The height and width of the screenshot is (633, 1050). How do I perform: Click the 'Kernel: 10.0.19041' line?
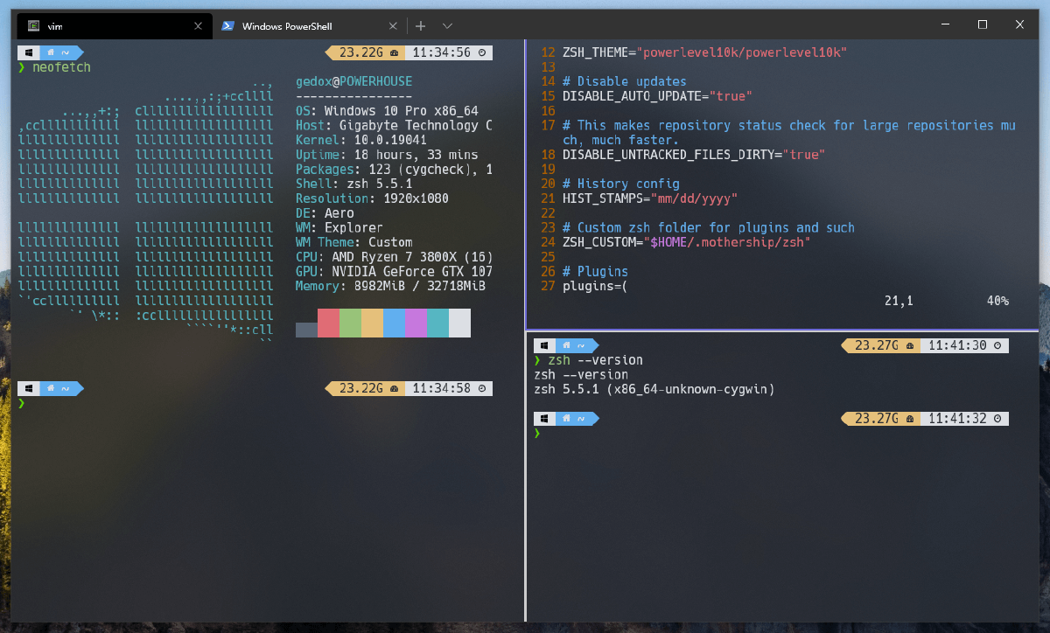click(x=361, y=140)
